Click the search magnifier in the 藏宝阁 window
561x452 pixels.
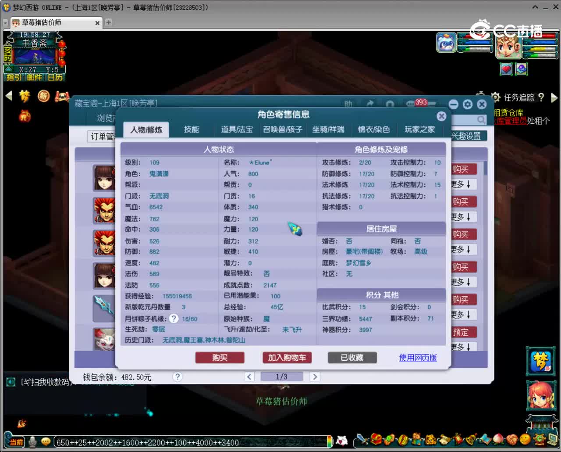(481, 119)
